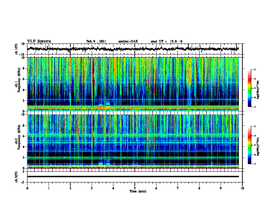Click the ch.1 voltage waveform trace
Screen dimensions: 273x211
(133, 49)
